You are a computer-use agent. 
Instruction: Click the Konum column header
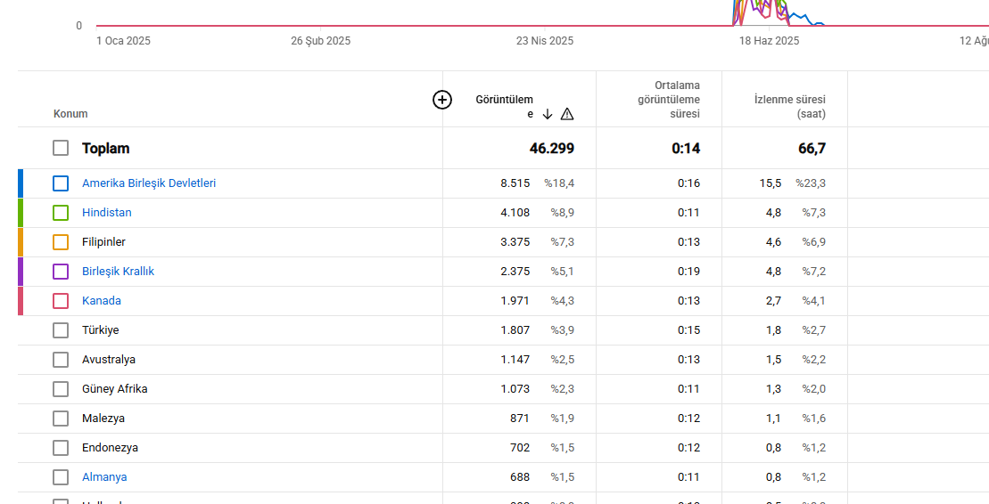70,114
